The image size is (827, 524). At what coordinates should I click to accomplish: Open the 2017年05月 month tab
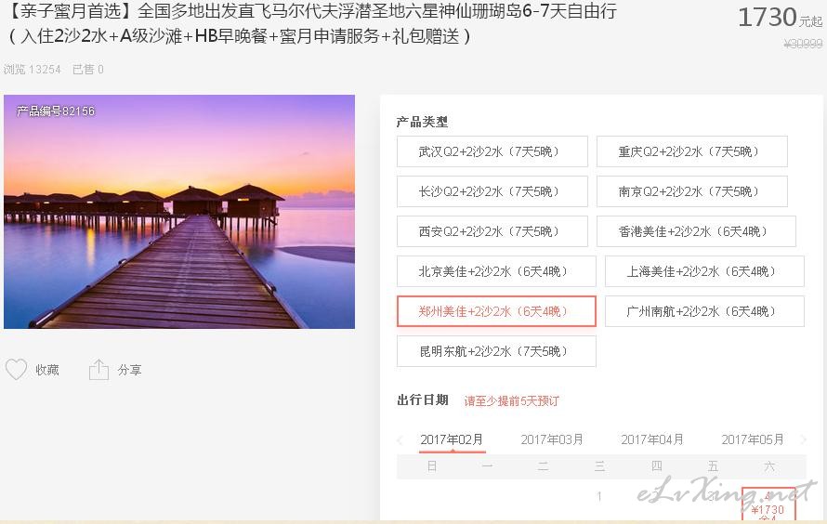pos(753,439)
